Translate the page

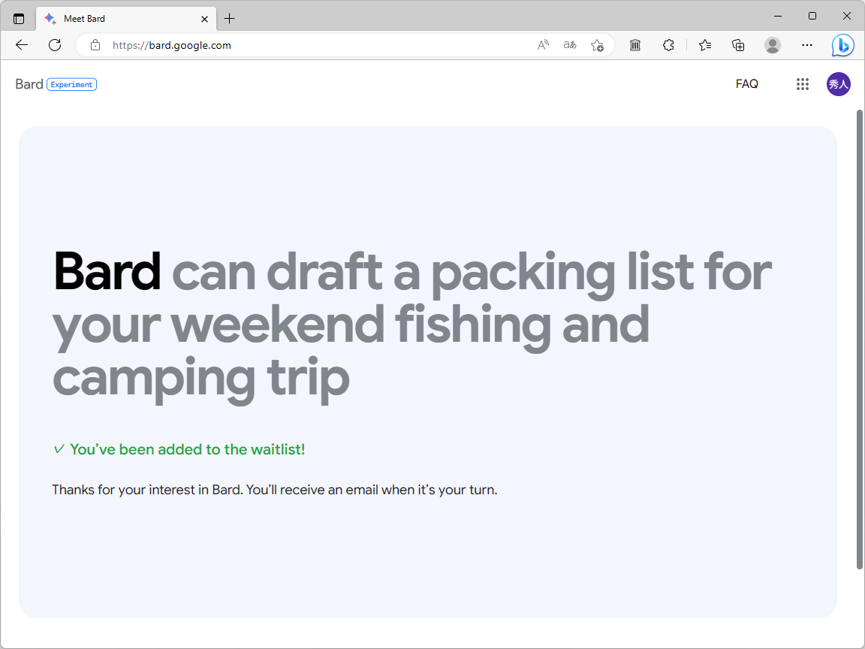tap(569, 45)
